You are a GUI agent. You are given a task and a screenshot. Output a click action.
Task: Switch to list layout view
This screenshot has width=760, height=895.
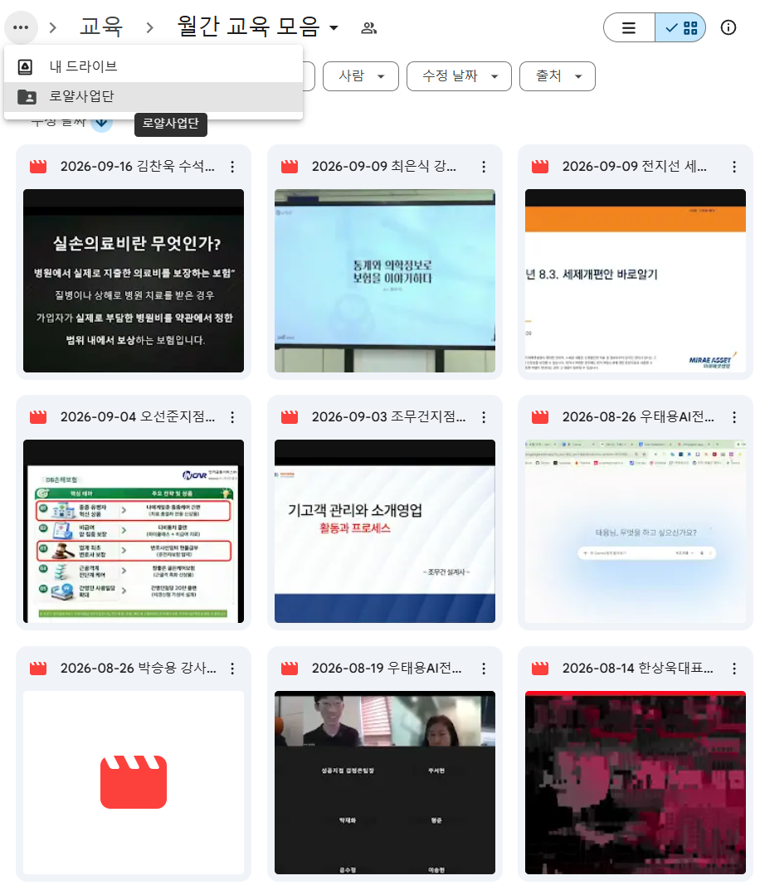pos(629,27)
